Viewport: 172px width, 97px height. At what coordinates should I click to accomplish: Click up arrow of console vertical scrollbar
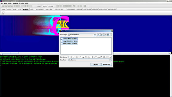pyautogui.click(x=171, y=56)
